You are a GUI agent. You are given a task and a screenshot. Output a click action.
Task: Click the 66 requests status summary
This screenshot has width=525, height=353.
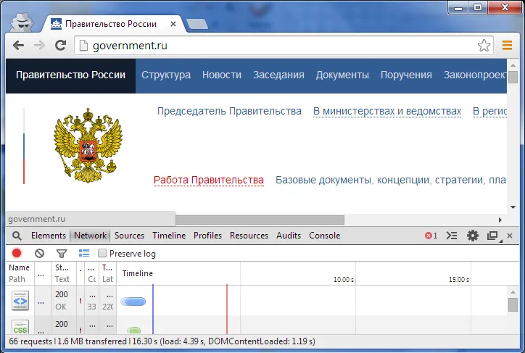[162, 341]
